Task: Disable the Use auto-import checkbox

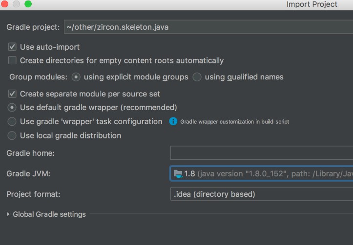Action: pos(12,47)
